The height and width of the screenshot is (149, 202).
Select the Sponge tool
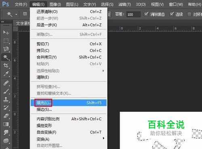pos(6,140)
